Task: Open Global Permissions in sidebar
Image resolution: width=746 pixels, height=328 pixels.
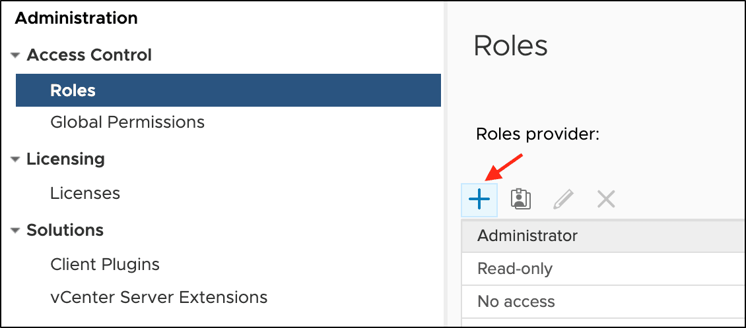Action: pos(127,122)
